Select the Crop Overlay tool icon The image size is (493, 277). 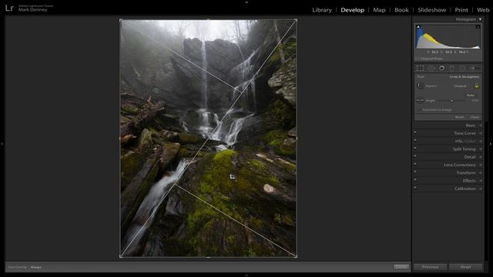[x=420, y=68]
